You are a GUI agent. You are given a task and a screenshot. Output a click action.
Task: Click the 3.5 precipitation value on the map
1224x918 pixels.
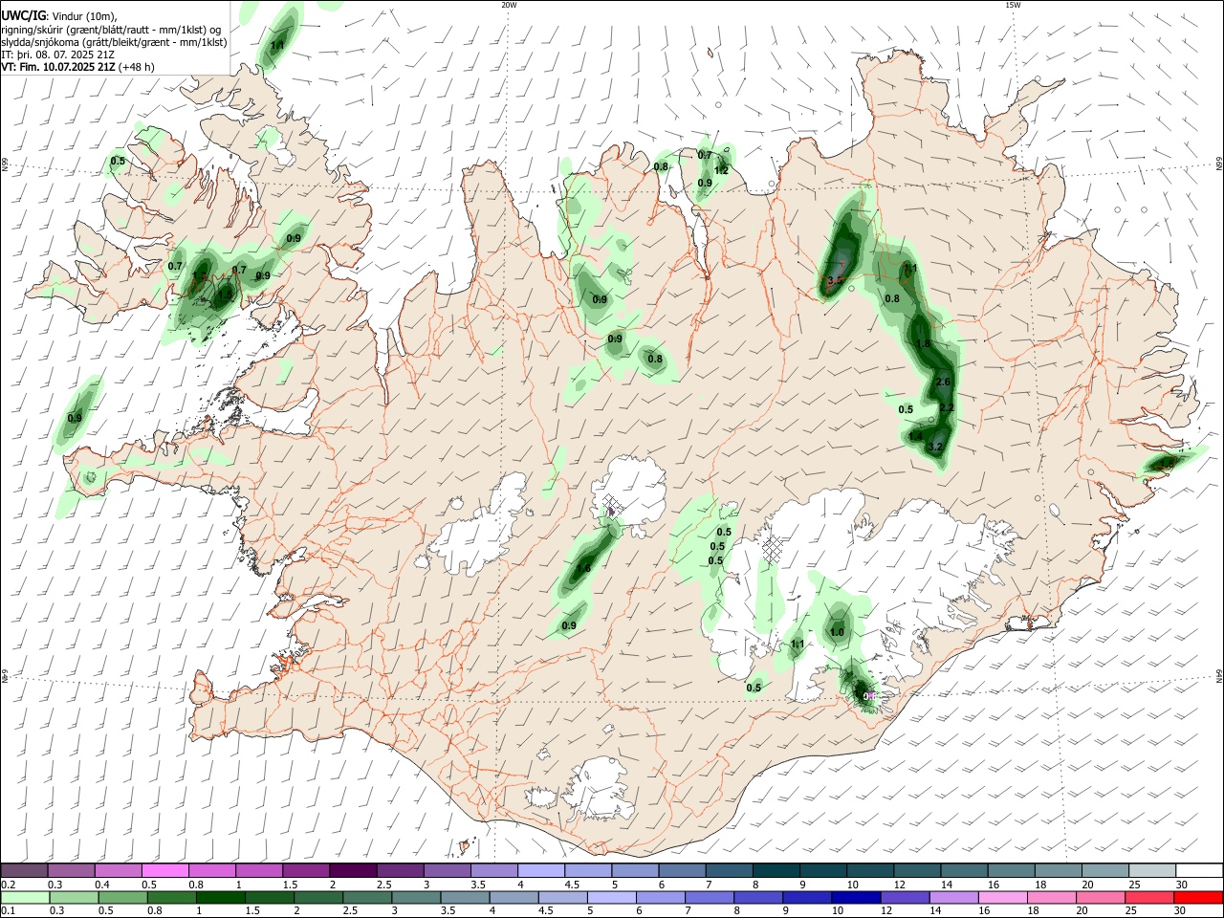click(835, 280)
